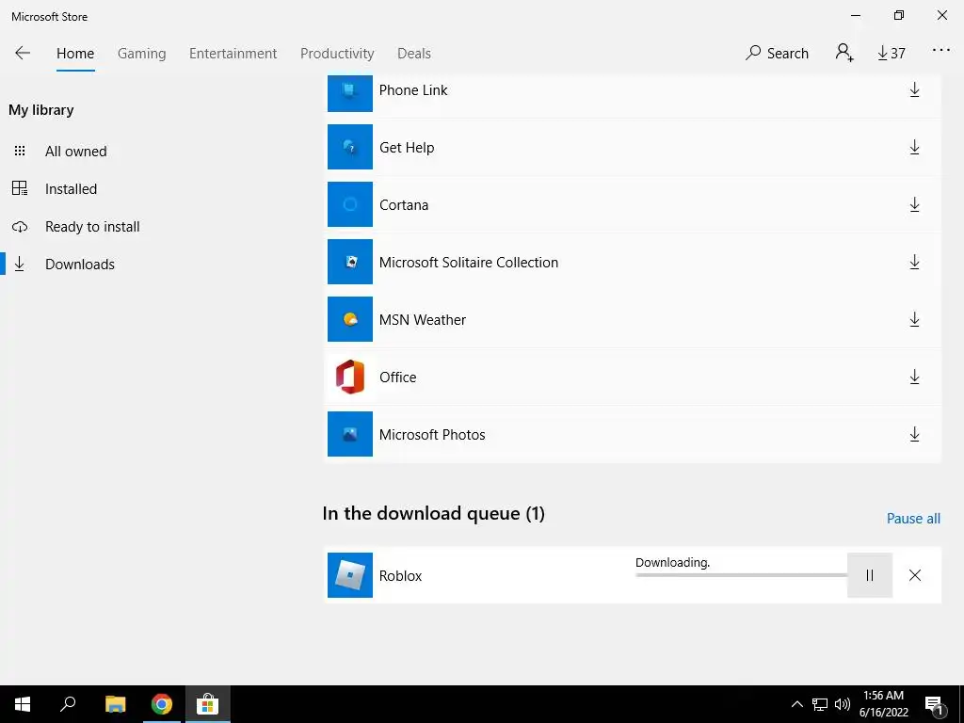Screen dimensions: 964x723
Task: Open the taskbar clock and date
Action: [883, 704]
